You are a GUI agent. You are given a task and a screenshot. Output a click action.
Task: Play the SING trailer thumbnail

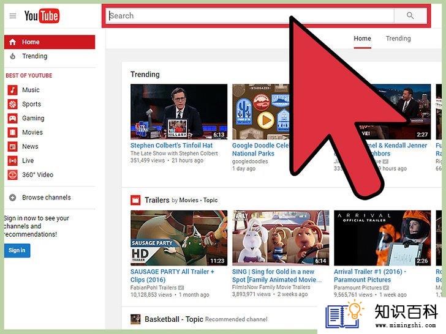point(281,238)
